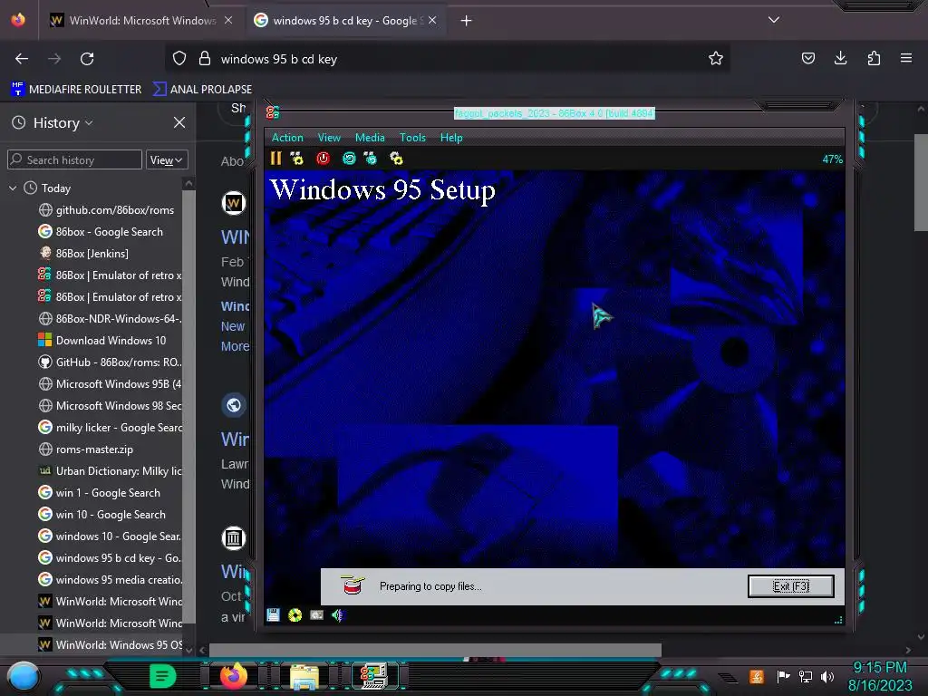The width and height of the screenshot is (928, 696).
Task: Bookmark this page with star icon
Action: [716, 59]
